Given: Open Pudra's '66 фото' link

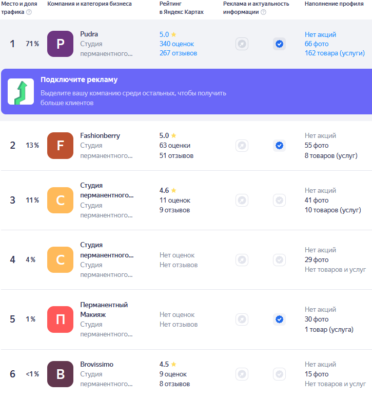Looking at the screenshot, I should 317,44.
